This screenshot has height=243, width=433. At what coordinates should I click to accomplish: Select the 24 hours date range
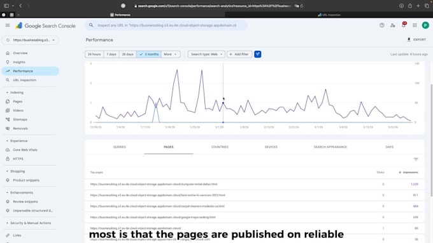tap(94, 54)
